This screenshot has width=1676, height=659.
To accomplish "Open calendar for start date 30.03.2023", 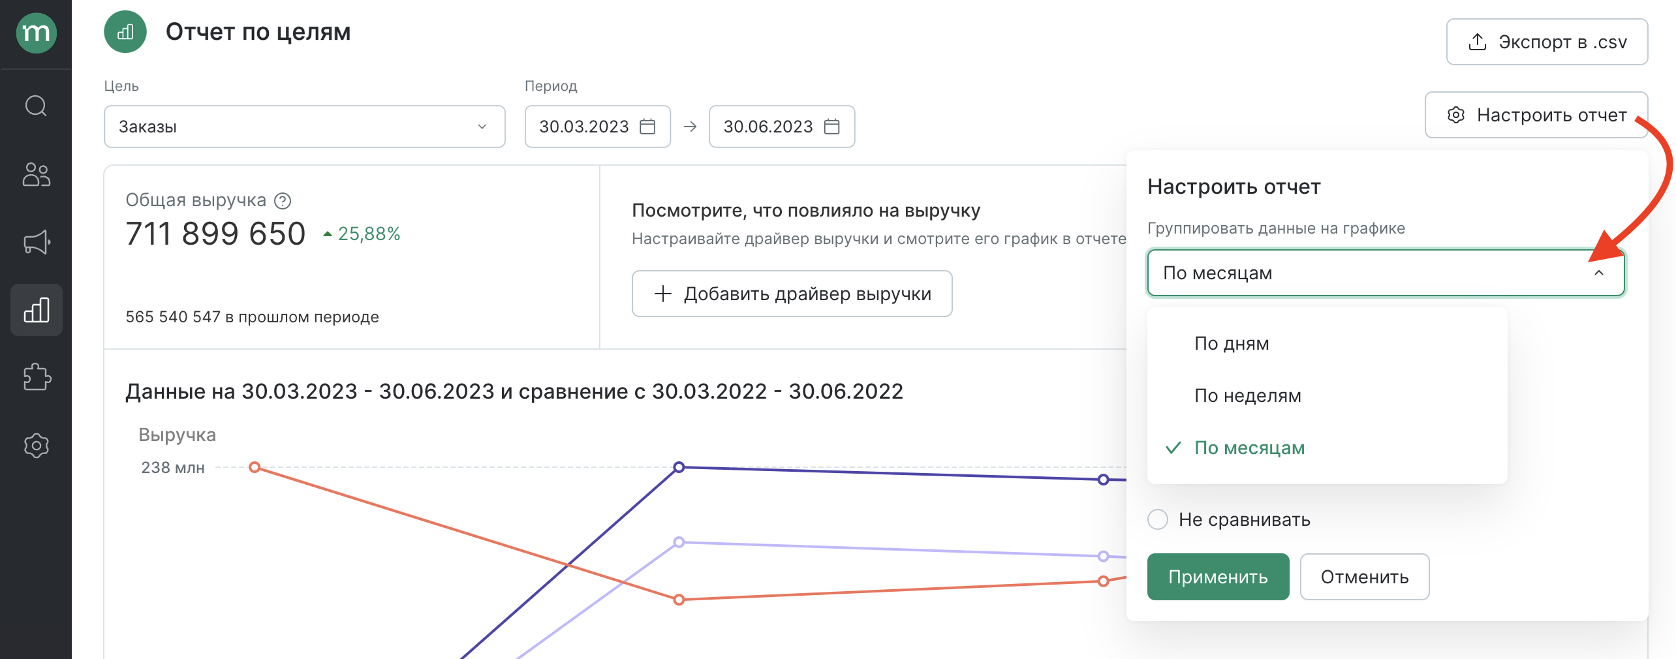I will (647, 127).
